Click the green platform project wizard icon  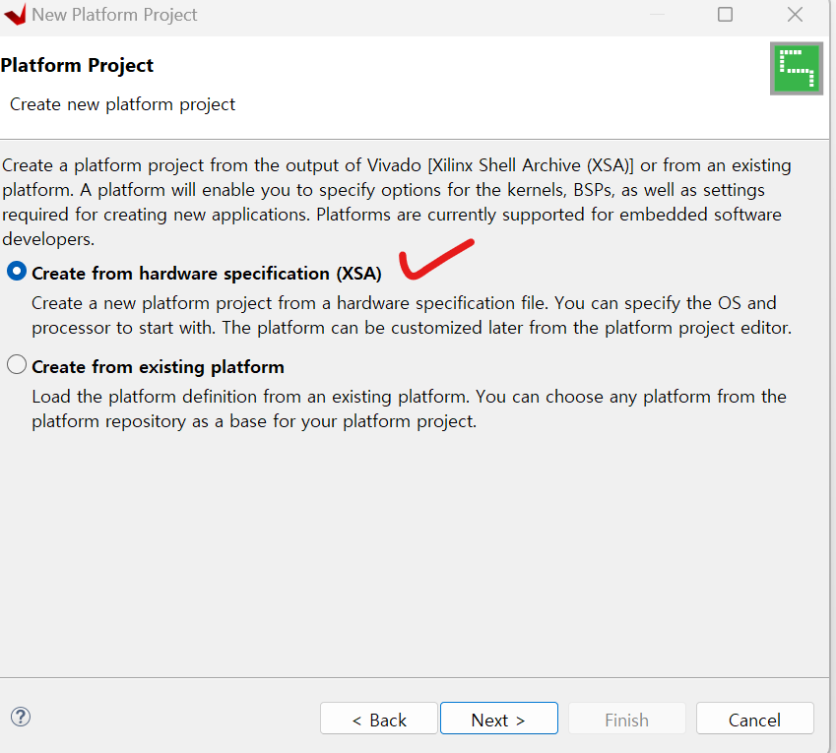797,69
